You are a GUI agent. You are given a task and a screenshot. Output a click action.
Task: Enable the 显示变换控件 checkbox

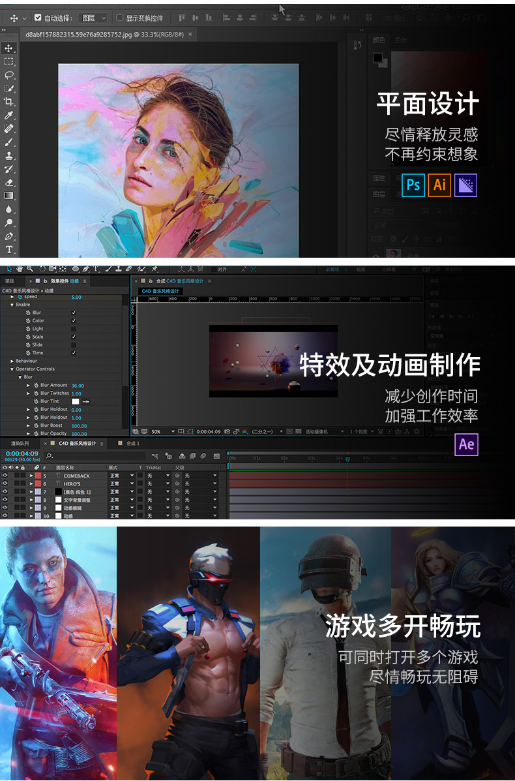click(x=119, y=18)
